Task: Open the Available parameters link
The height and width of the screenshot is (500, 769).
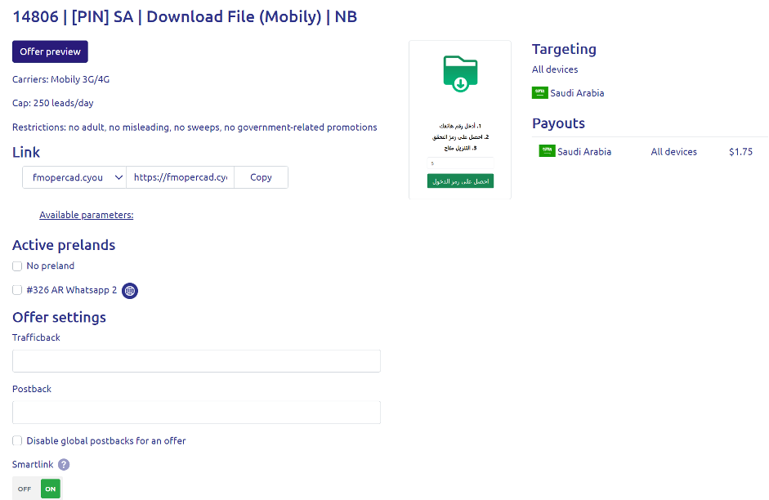Action: [x=86, y=215]
